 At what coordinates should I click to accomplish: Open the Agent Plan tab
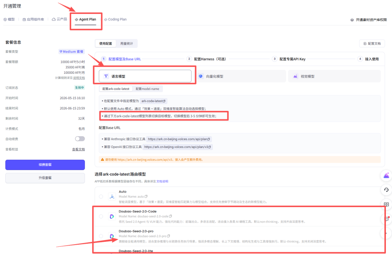85,19
